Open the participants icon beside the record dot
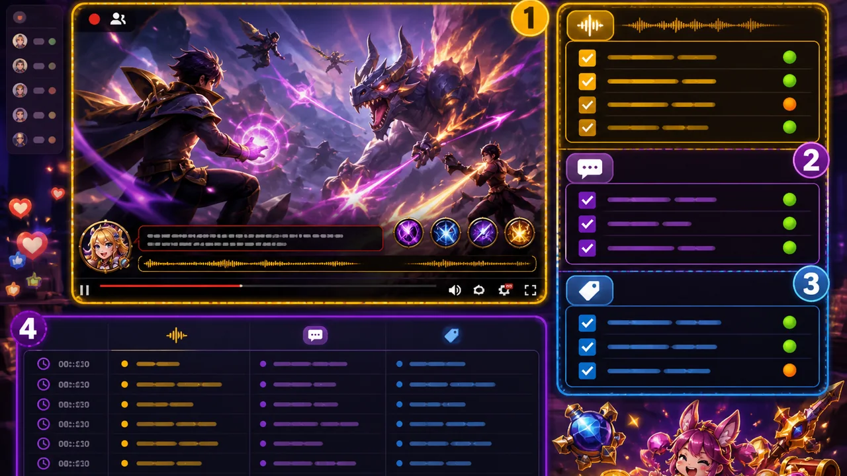Image resolution: width=847 pixels, height=476 pixels. [118, 19]
